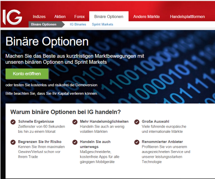
Task: Click checkmark icon beside Begrenzen Sie Ihr Risiko
Action: tap(13, 142)
